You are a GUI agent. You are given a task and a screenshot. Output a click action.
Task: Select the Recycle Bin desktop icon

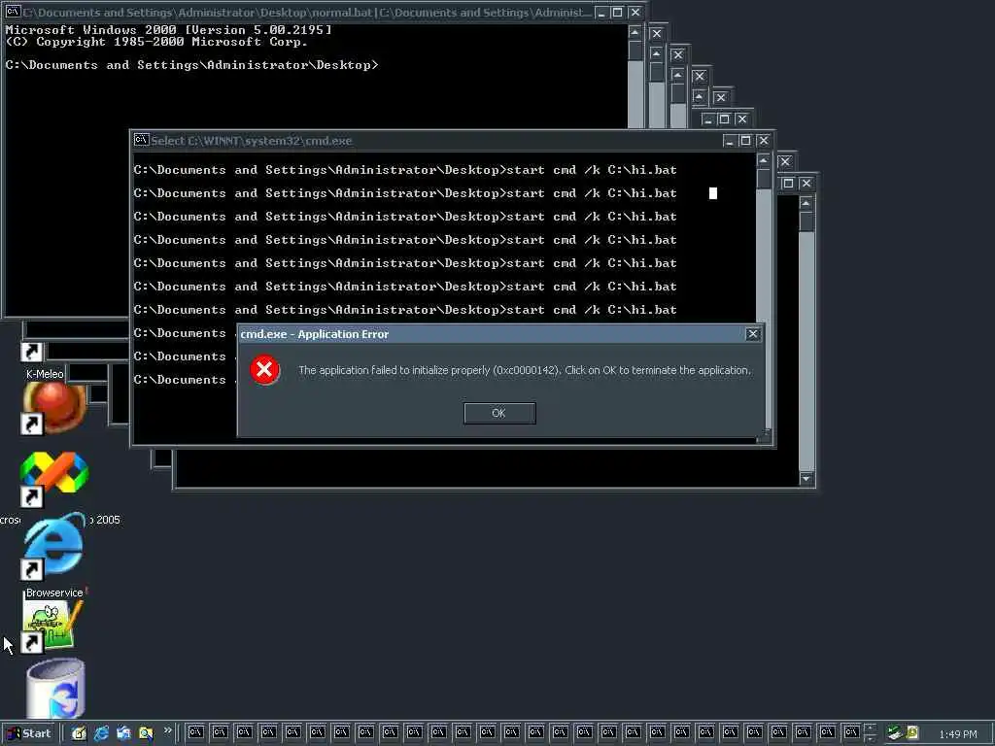(x=55, y=689)
